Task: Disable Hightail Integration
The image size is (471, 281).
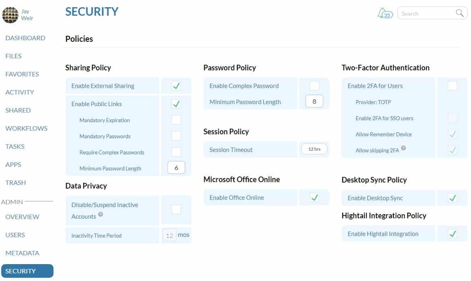Action: click(452, 233)
